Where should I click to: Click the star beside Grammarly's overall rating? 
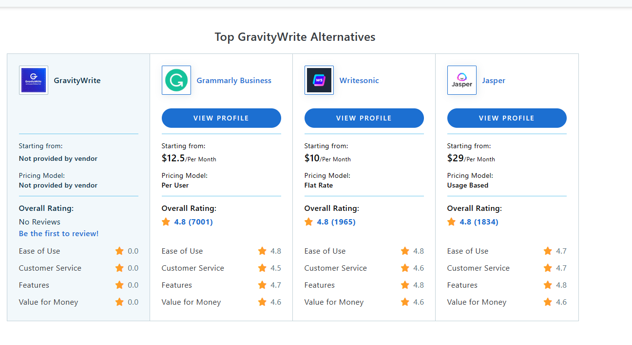coord(166,222)
